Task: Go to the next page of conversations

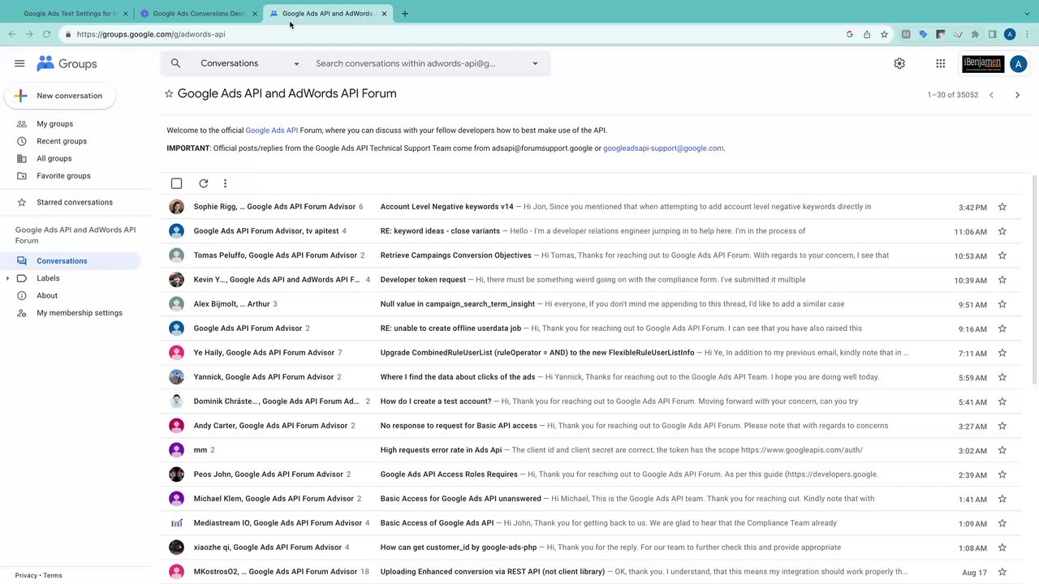Action: (1017, 95)
